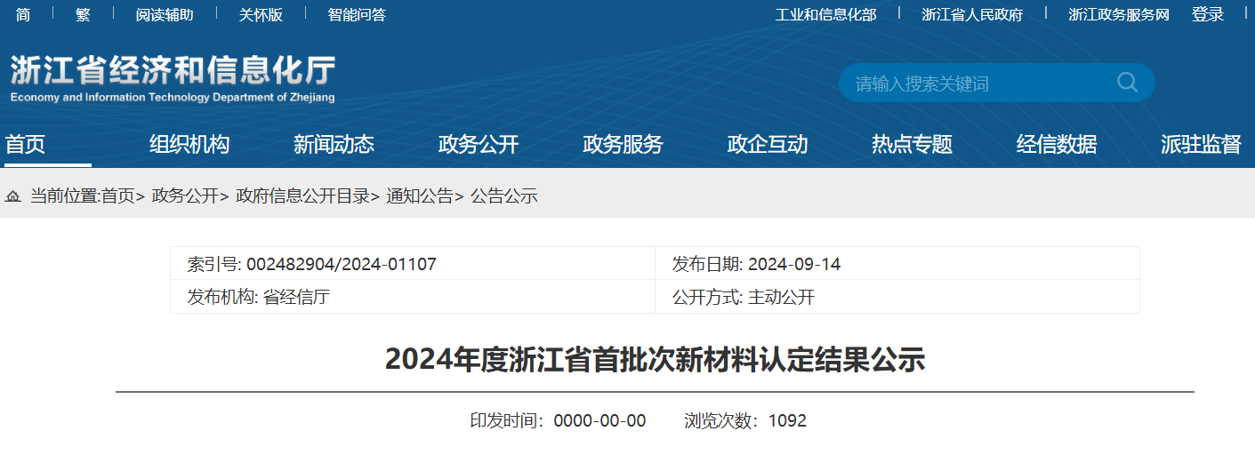This screenshot has width=1255, height=463.
Task: Open the 新闻动态 menu
Action: 334,144
